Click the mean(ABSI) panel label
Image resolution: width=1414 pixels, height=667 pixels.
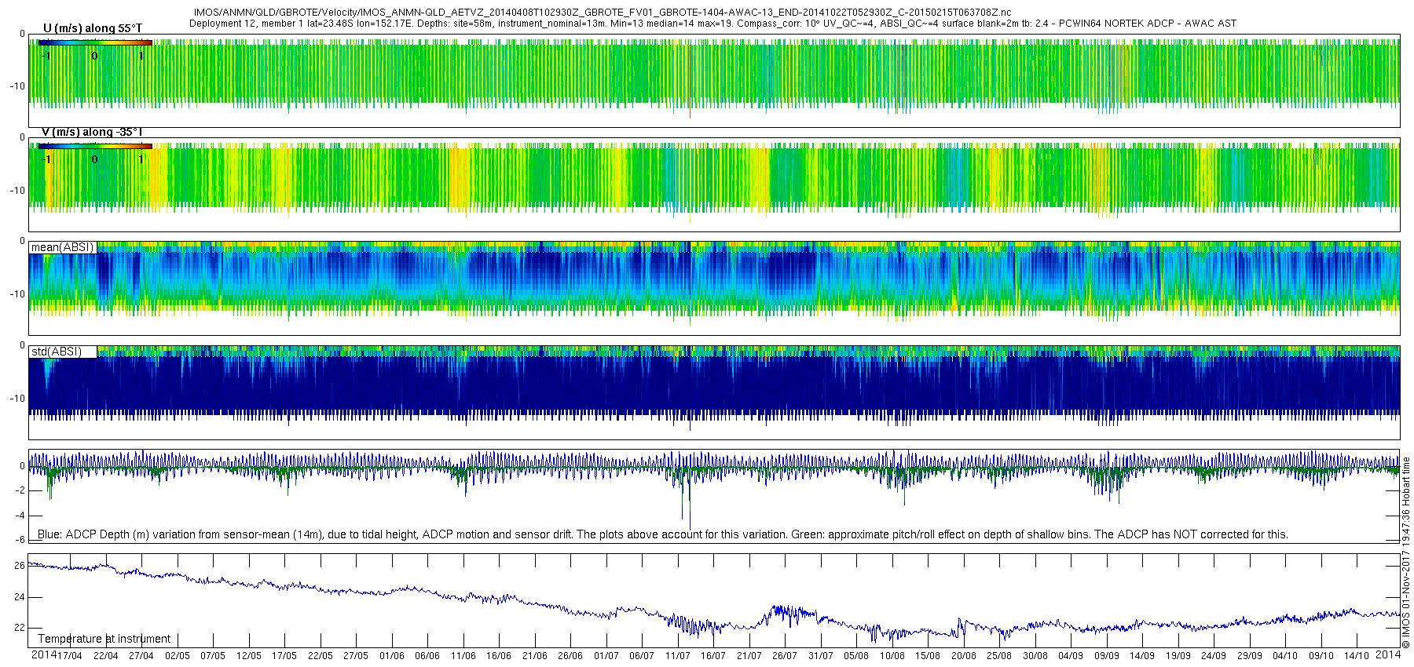[62, 247]
